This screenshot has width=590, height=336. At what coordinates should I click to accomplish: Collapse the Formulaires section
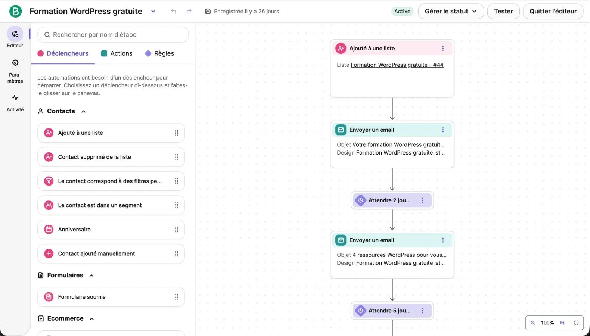point(91,276)
